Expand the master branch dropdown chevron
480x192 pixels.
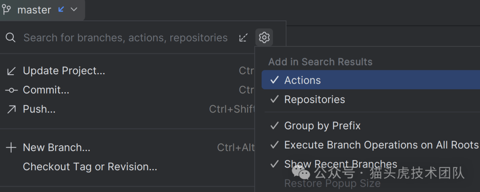click(74, 9)
